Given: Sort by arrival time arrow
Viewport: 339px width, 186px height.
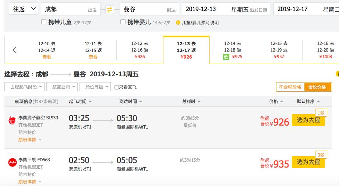Looking at the screenshot, I should coord(141,101).
